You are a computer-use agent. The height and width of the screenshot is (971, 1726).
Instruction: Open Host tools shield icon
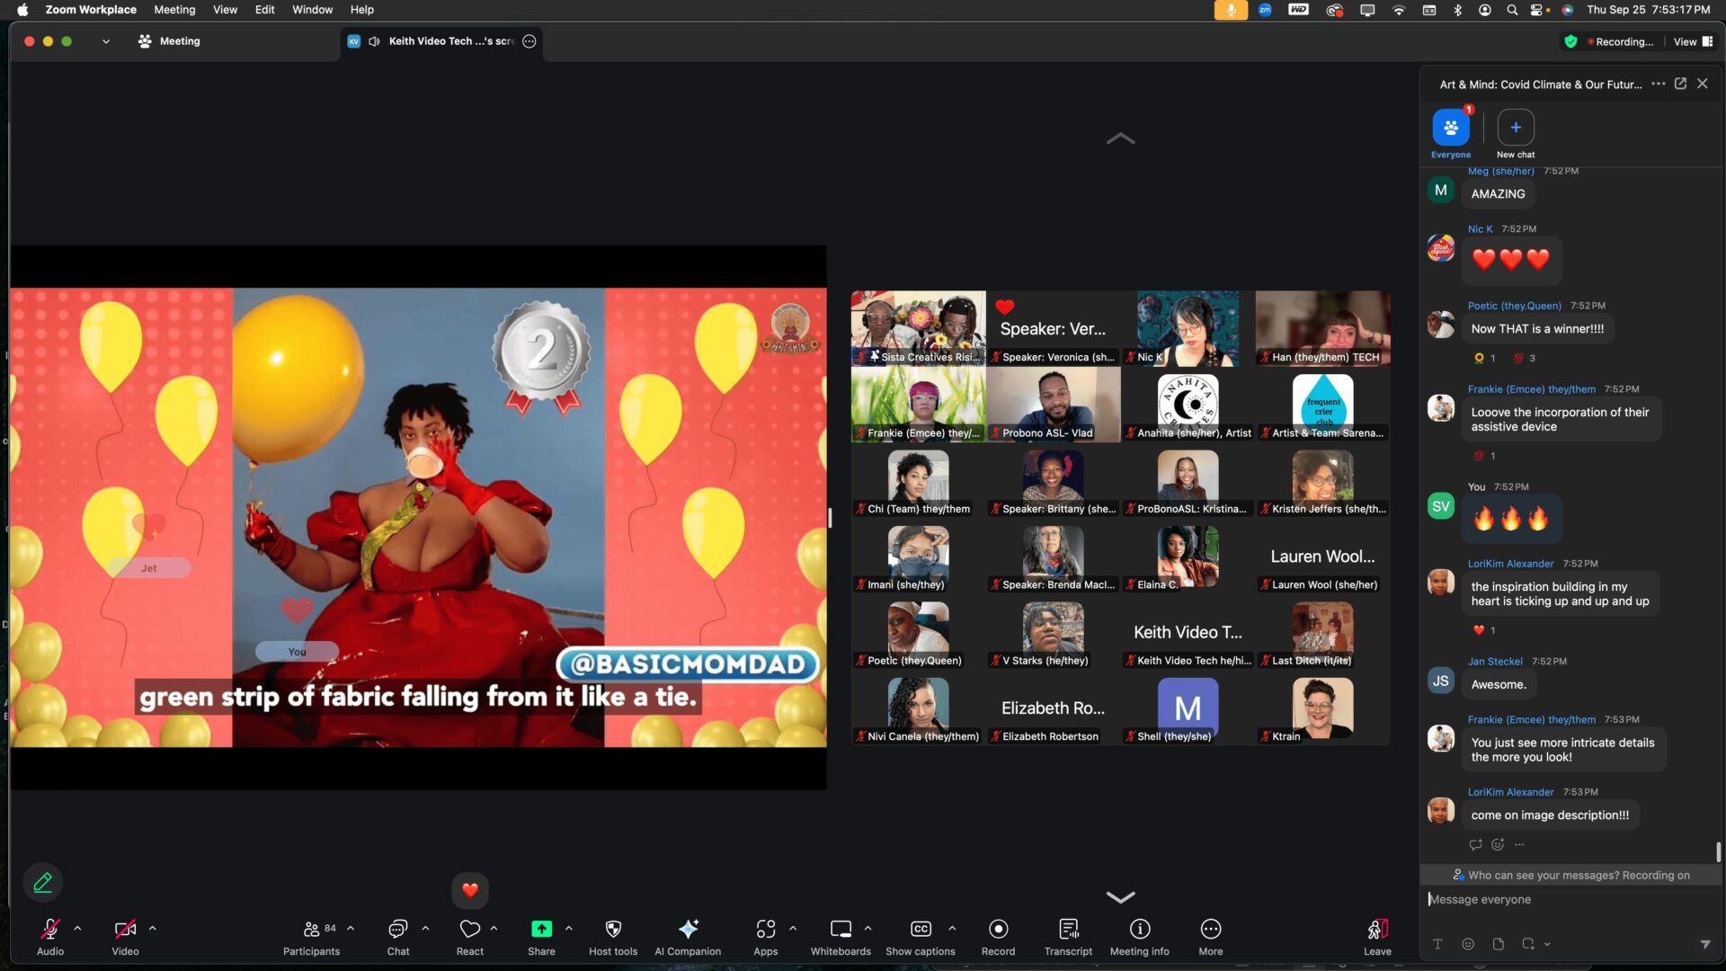click(x=613, y=930)
